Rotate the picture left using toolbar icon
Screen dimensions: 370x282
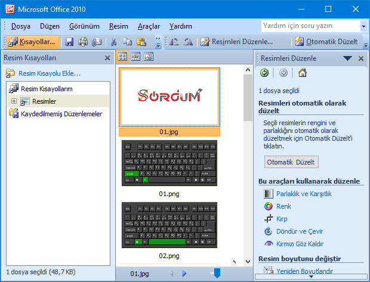[x=174, y=42]
